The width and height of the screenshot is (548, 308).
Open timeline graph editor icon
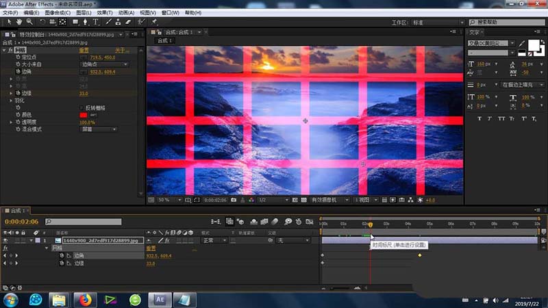coord(310,221)
